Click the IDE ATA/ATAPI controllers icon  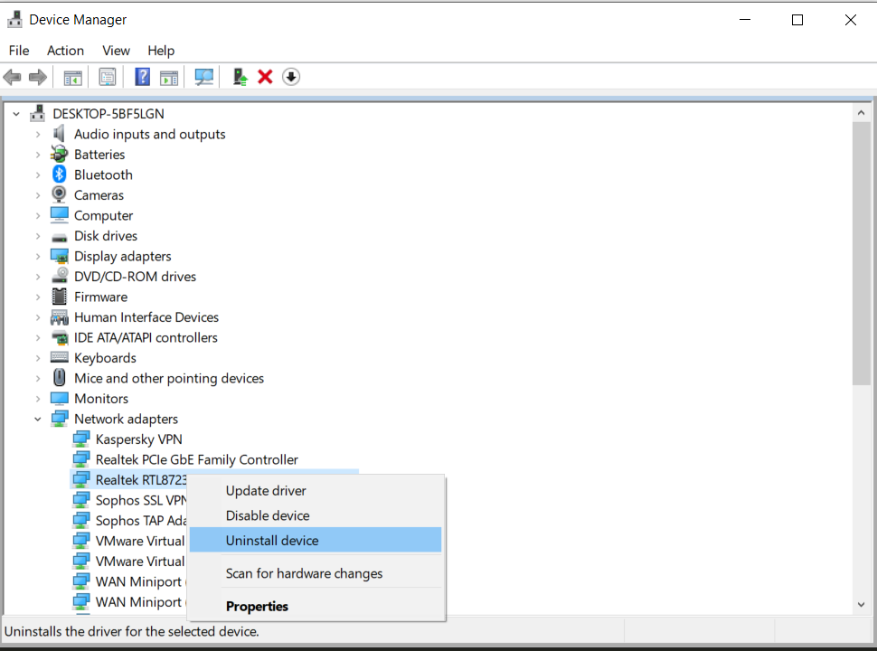pyautogui.click(x=59, y=337)
